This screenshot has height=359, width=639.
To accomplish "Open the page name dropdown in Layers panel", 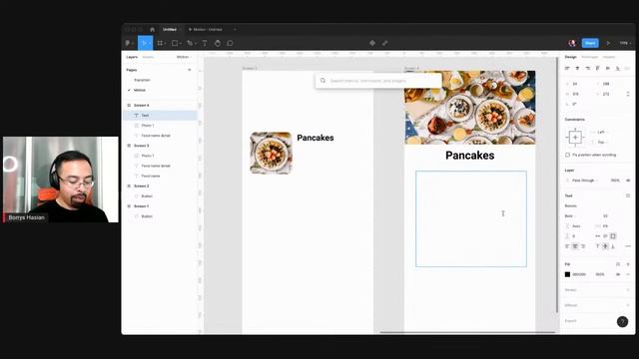I will click(184, 57).
